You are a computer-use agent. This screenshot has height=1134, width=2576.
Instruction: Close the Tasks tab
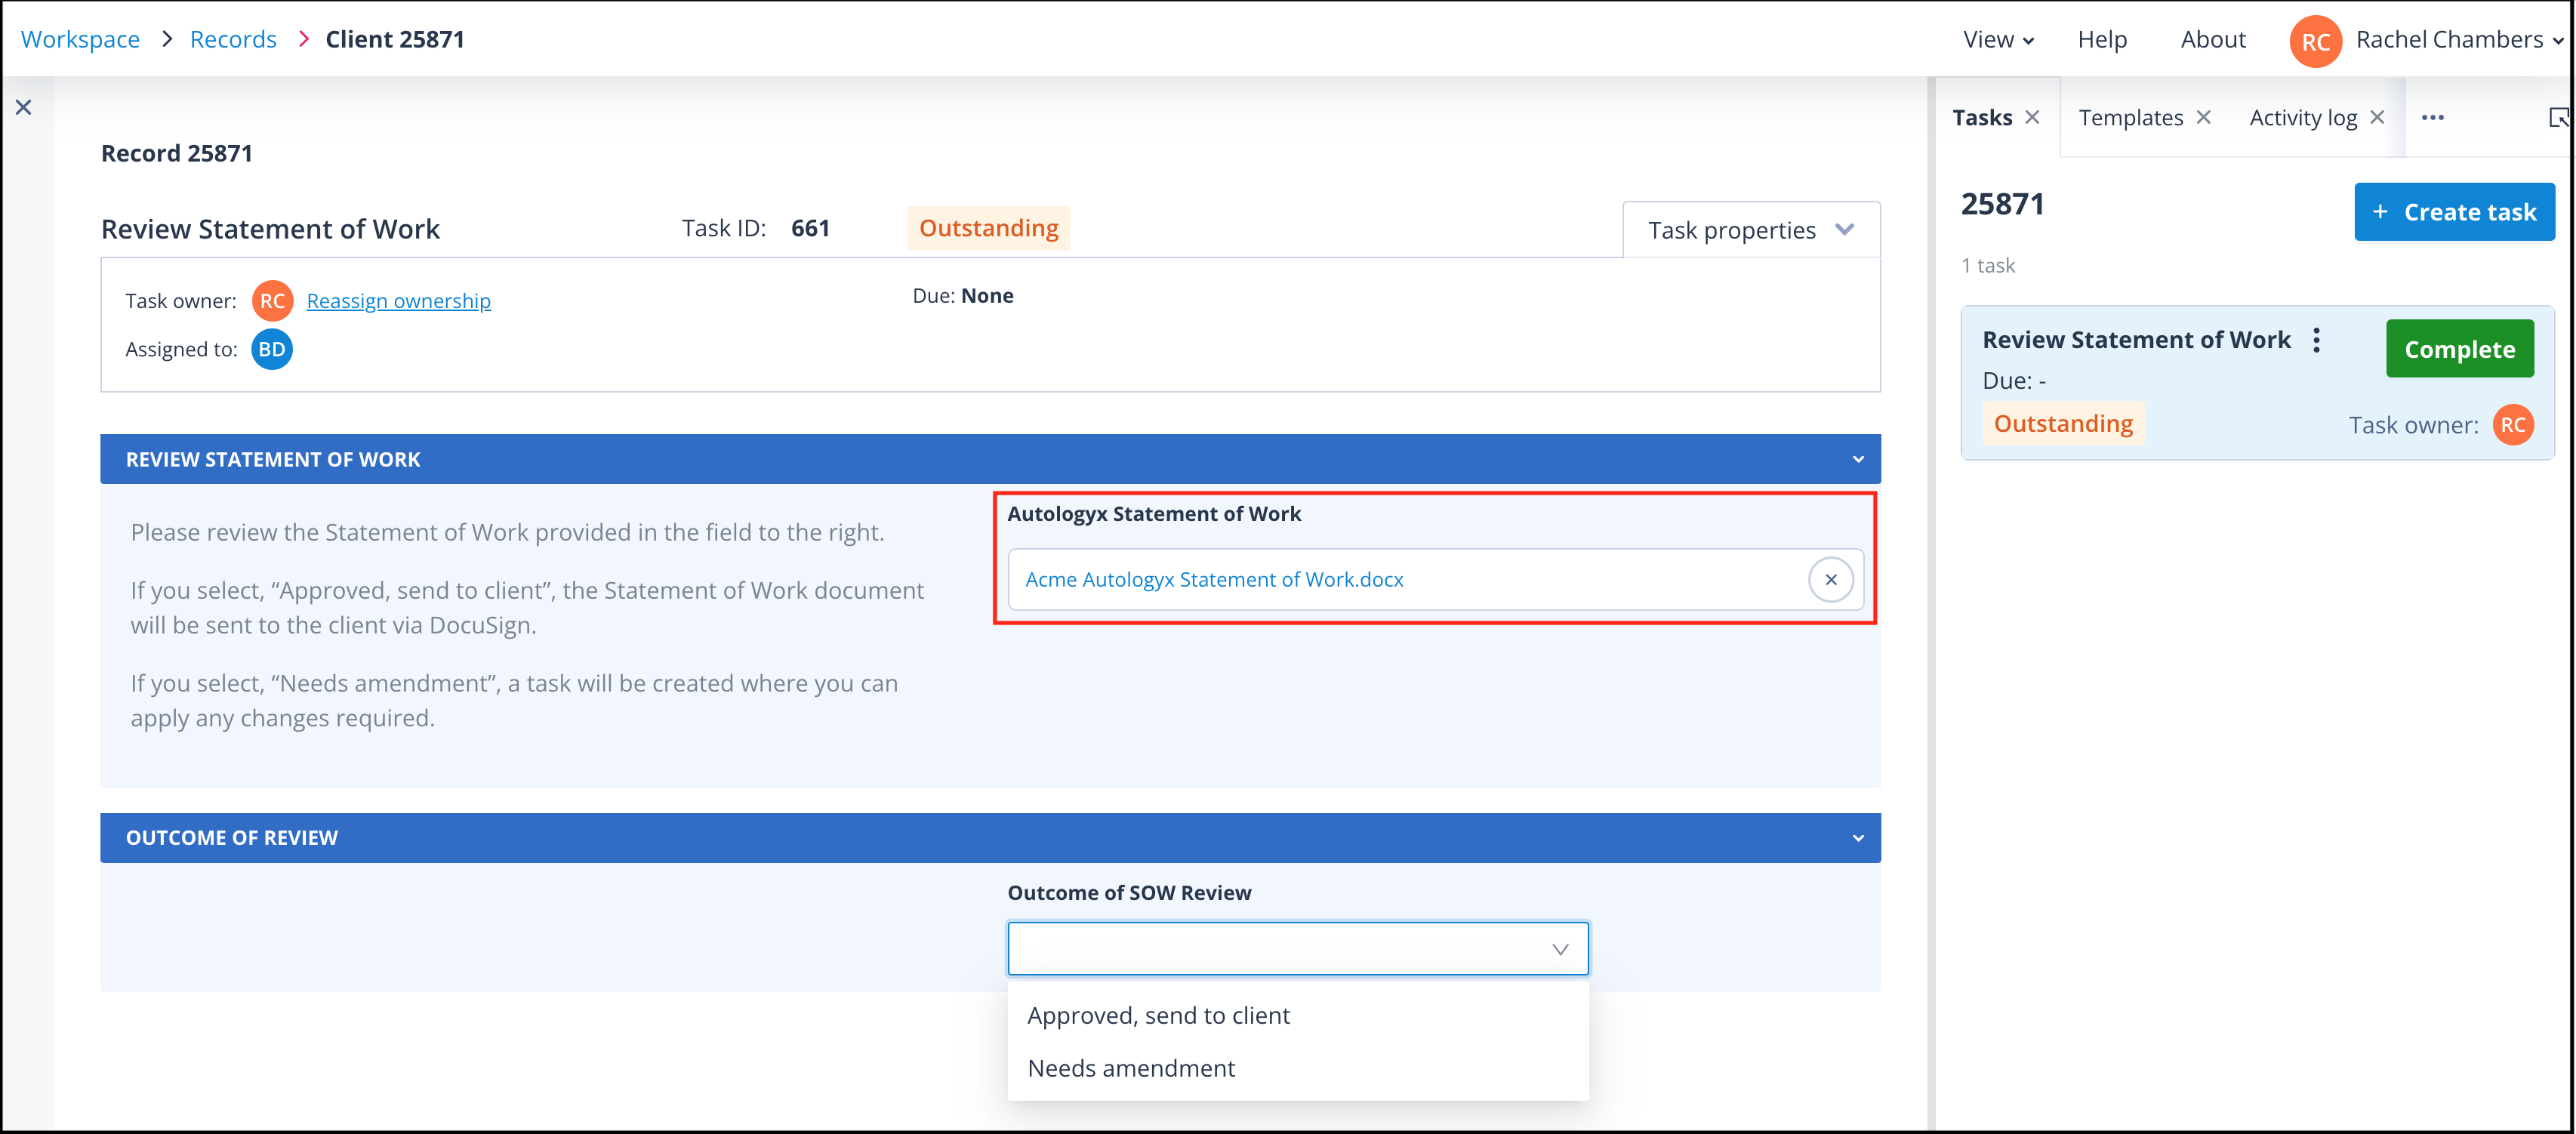point(2032,117)
